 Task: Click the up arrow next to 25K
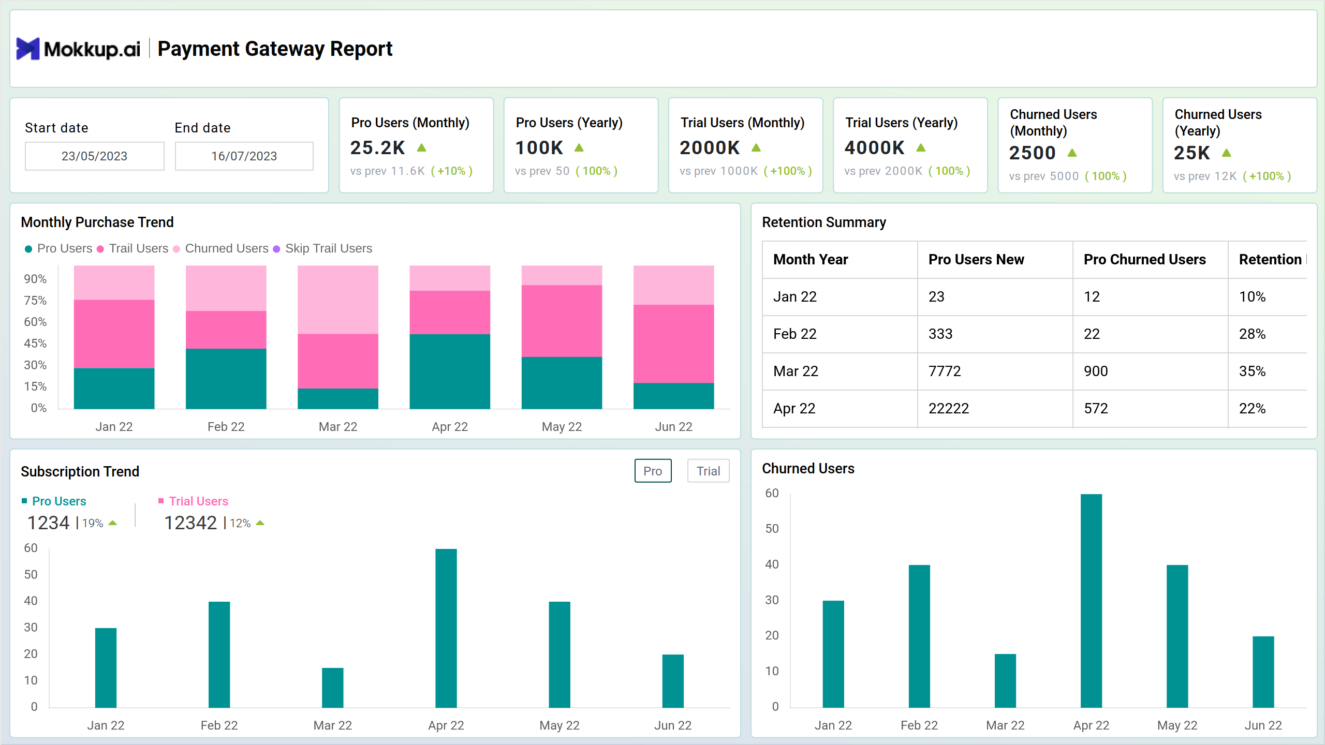(x=1227, y=153)
